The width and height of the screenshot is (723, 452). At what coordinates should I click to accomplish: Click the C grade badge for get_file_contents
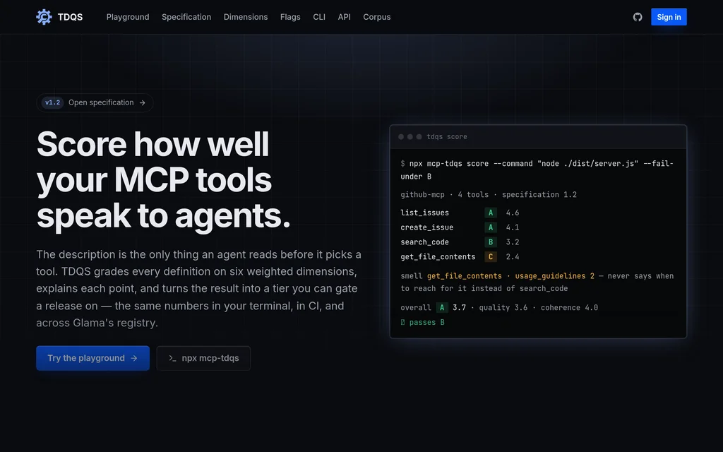point(491,257)
